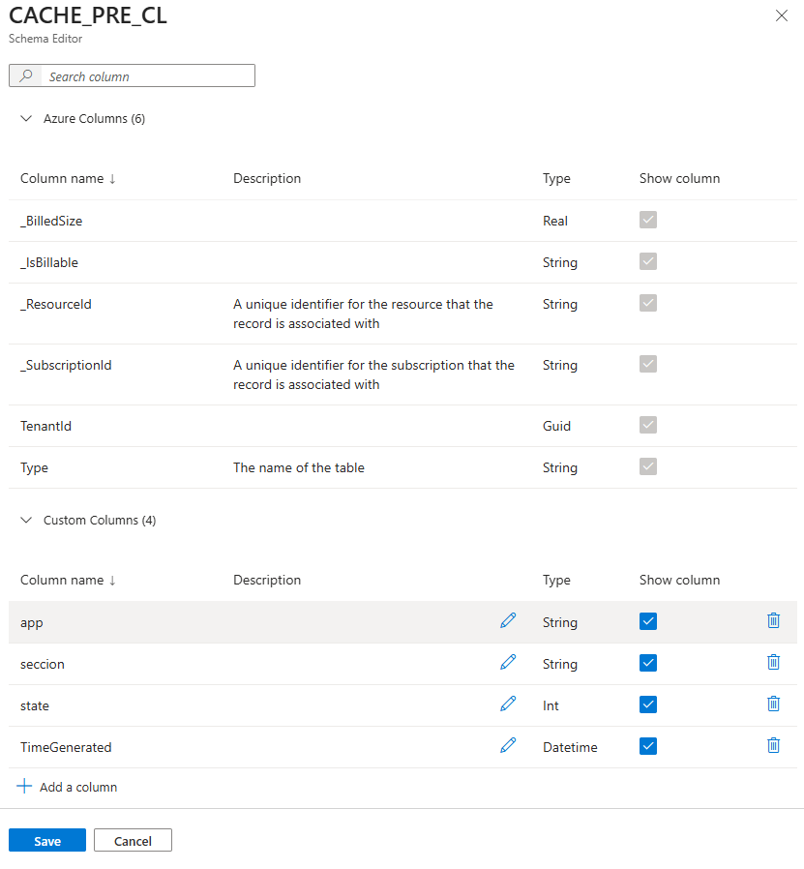Screen dimensions: 804x869
Task: Cancel the schema edits
Action: pos(133,840)
